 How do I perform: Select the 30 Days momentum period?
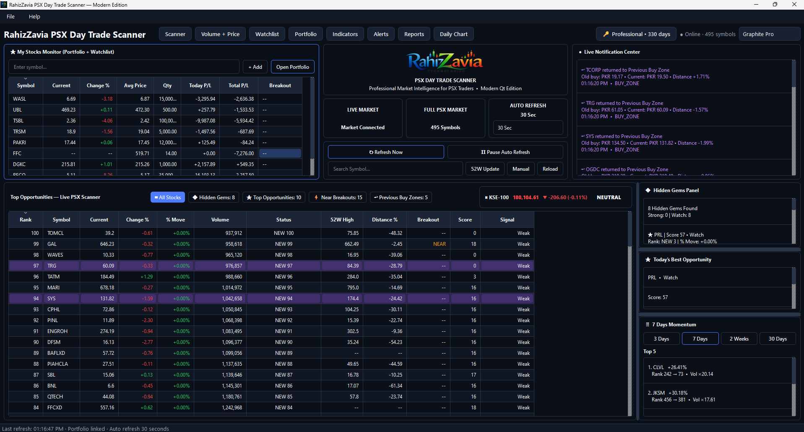778,339
